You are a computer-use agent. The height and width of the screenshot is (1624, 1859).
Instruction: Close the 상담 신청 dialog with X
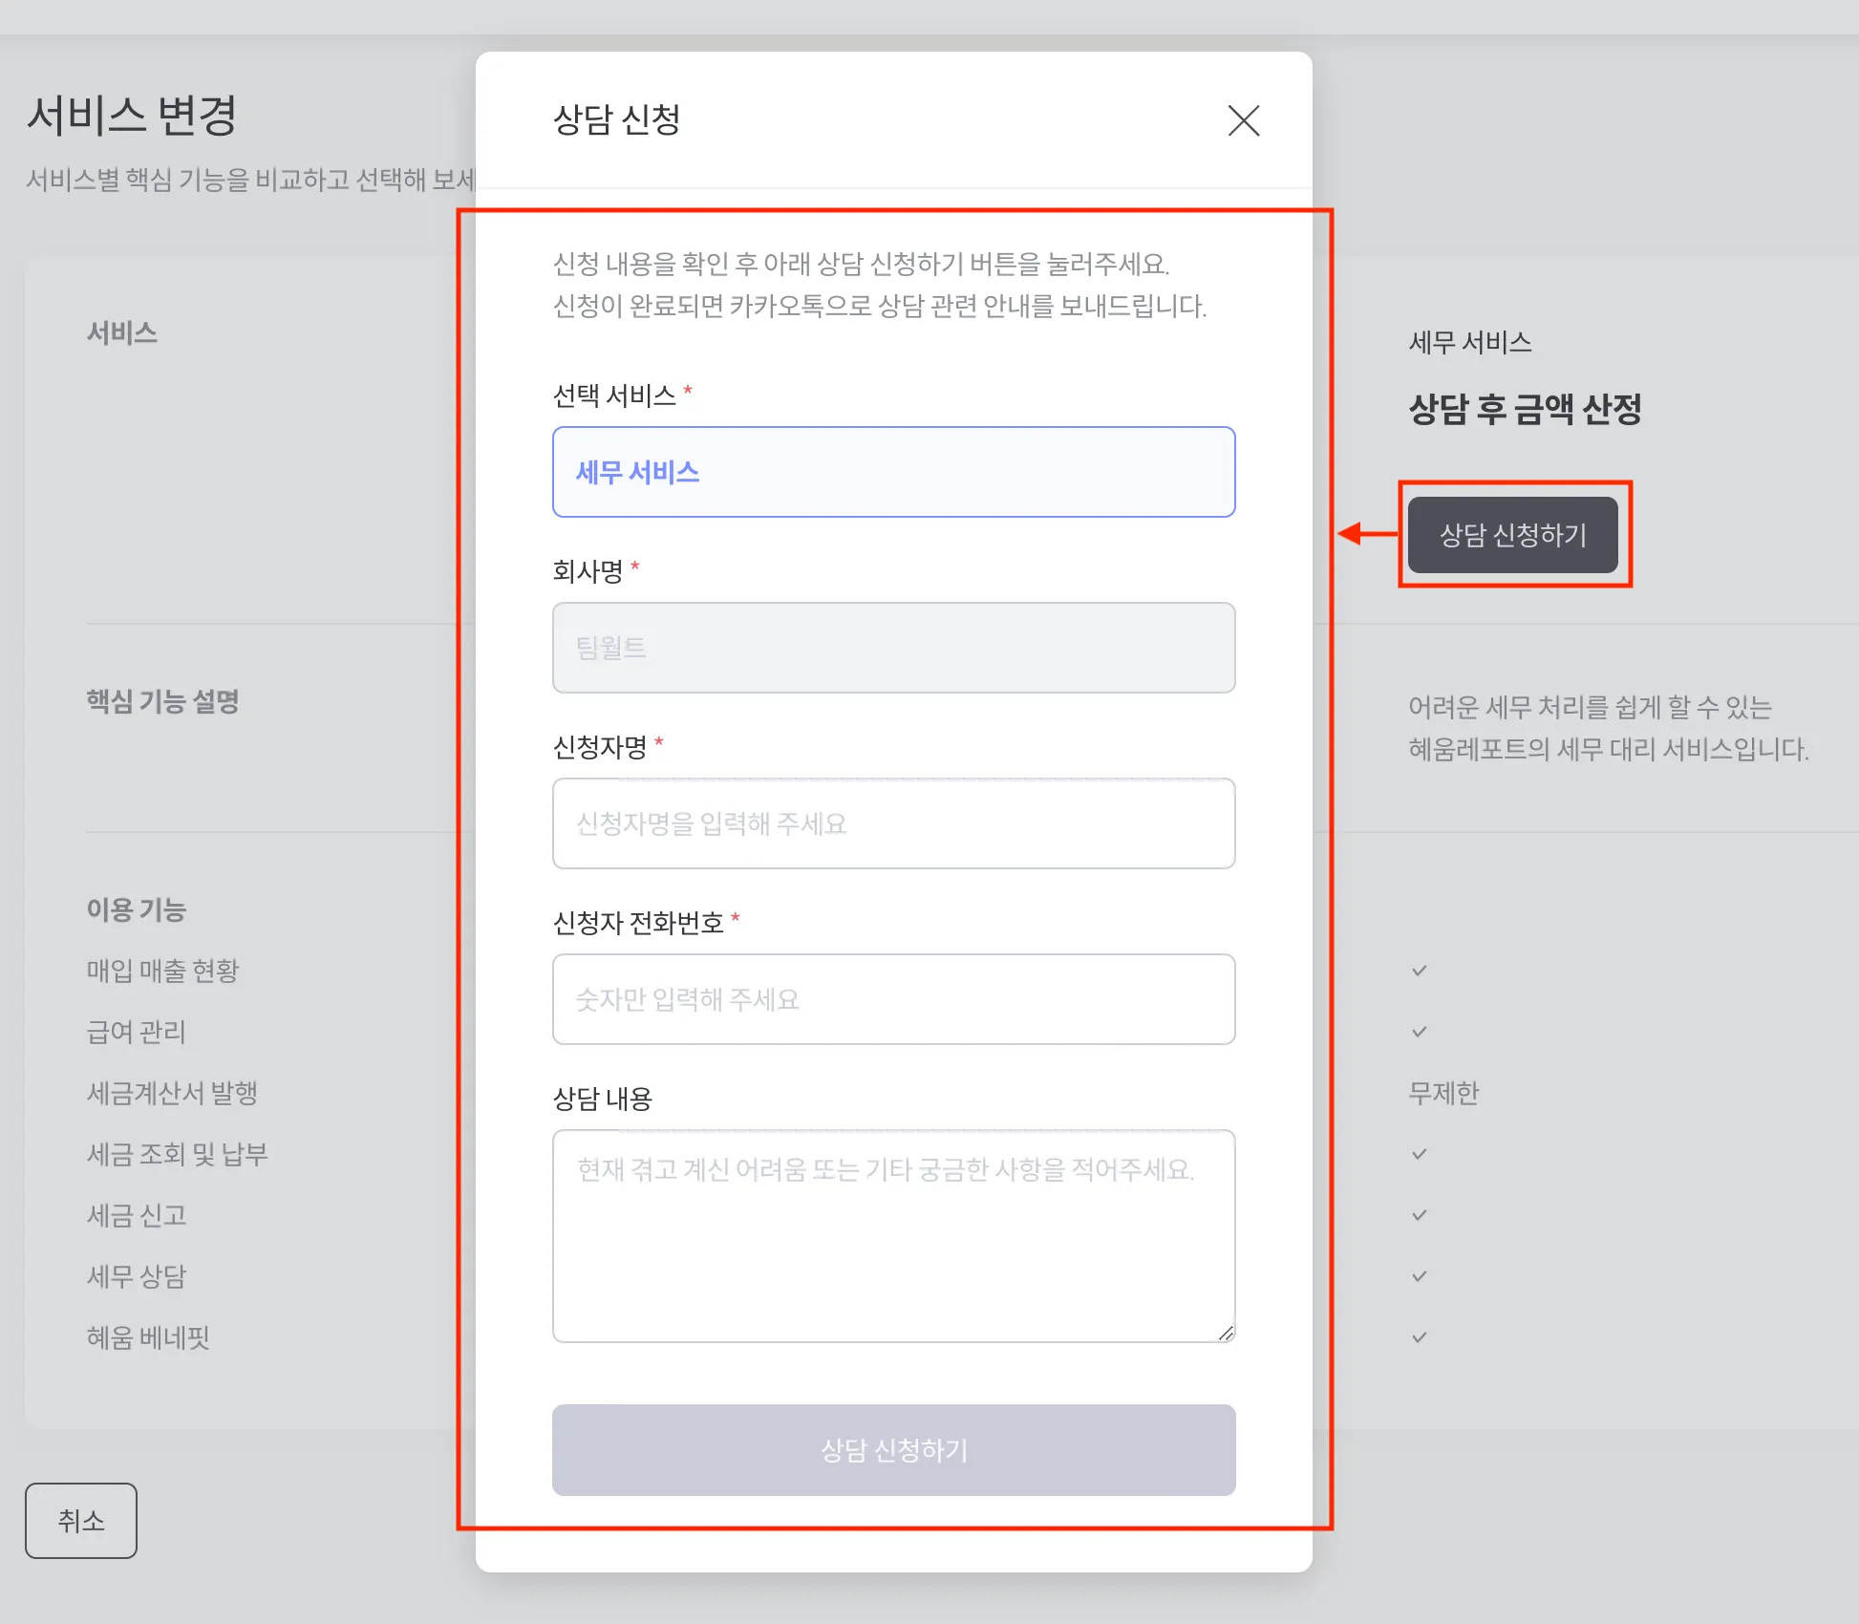tap(1243, 120)
